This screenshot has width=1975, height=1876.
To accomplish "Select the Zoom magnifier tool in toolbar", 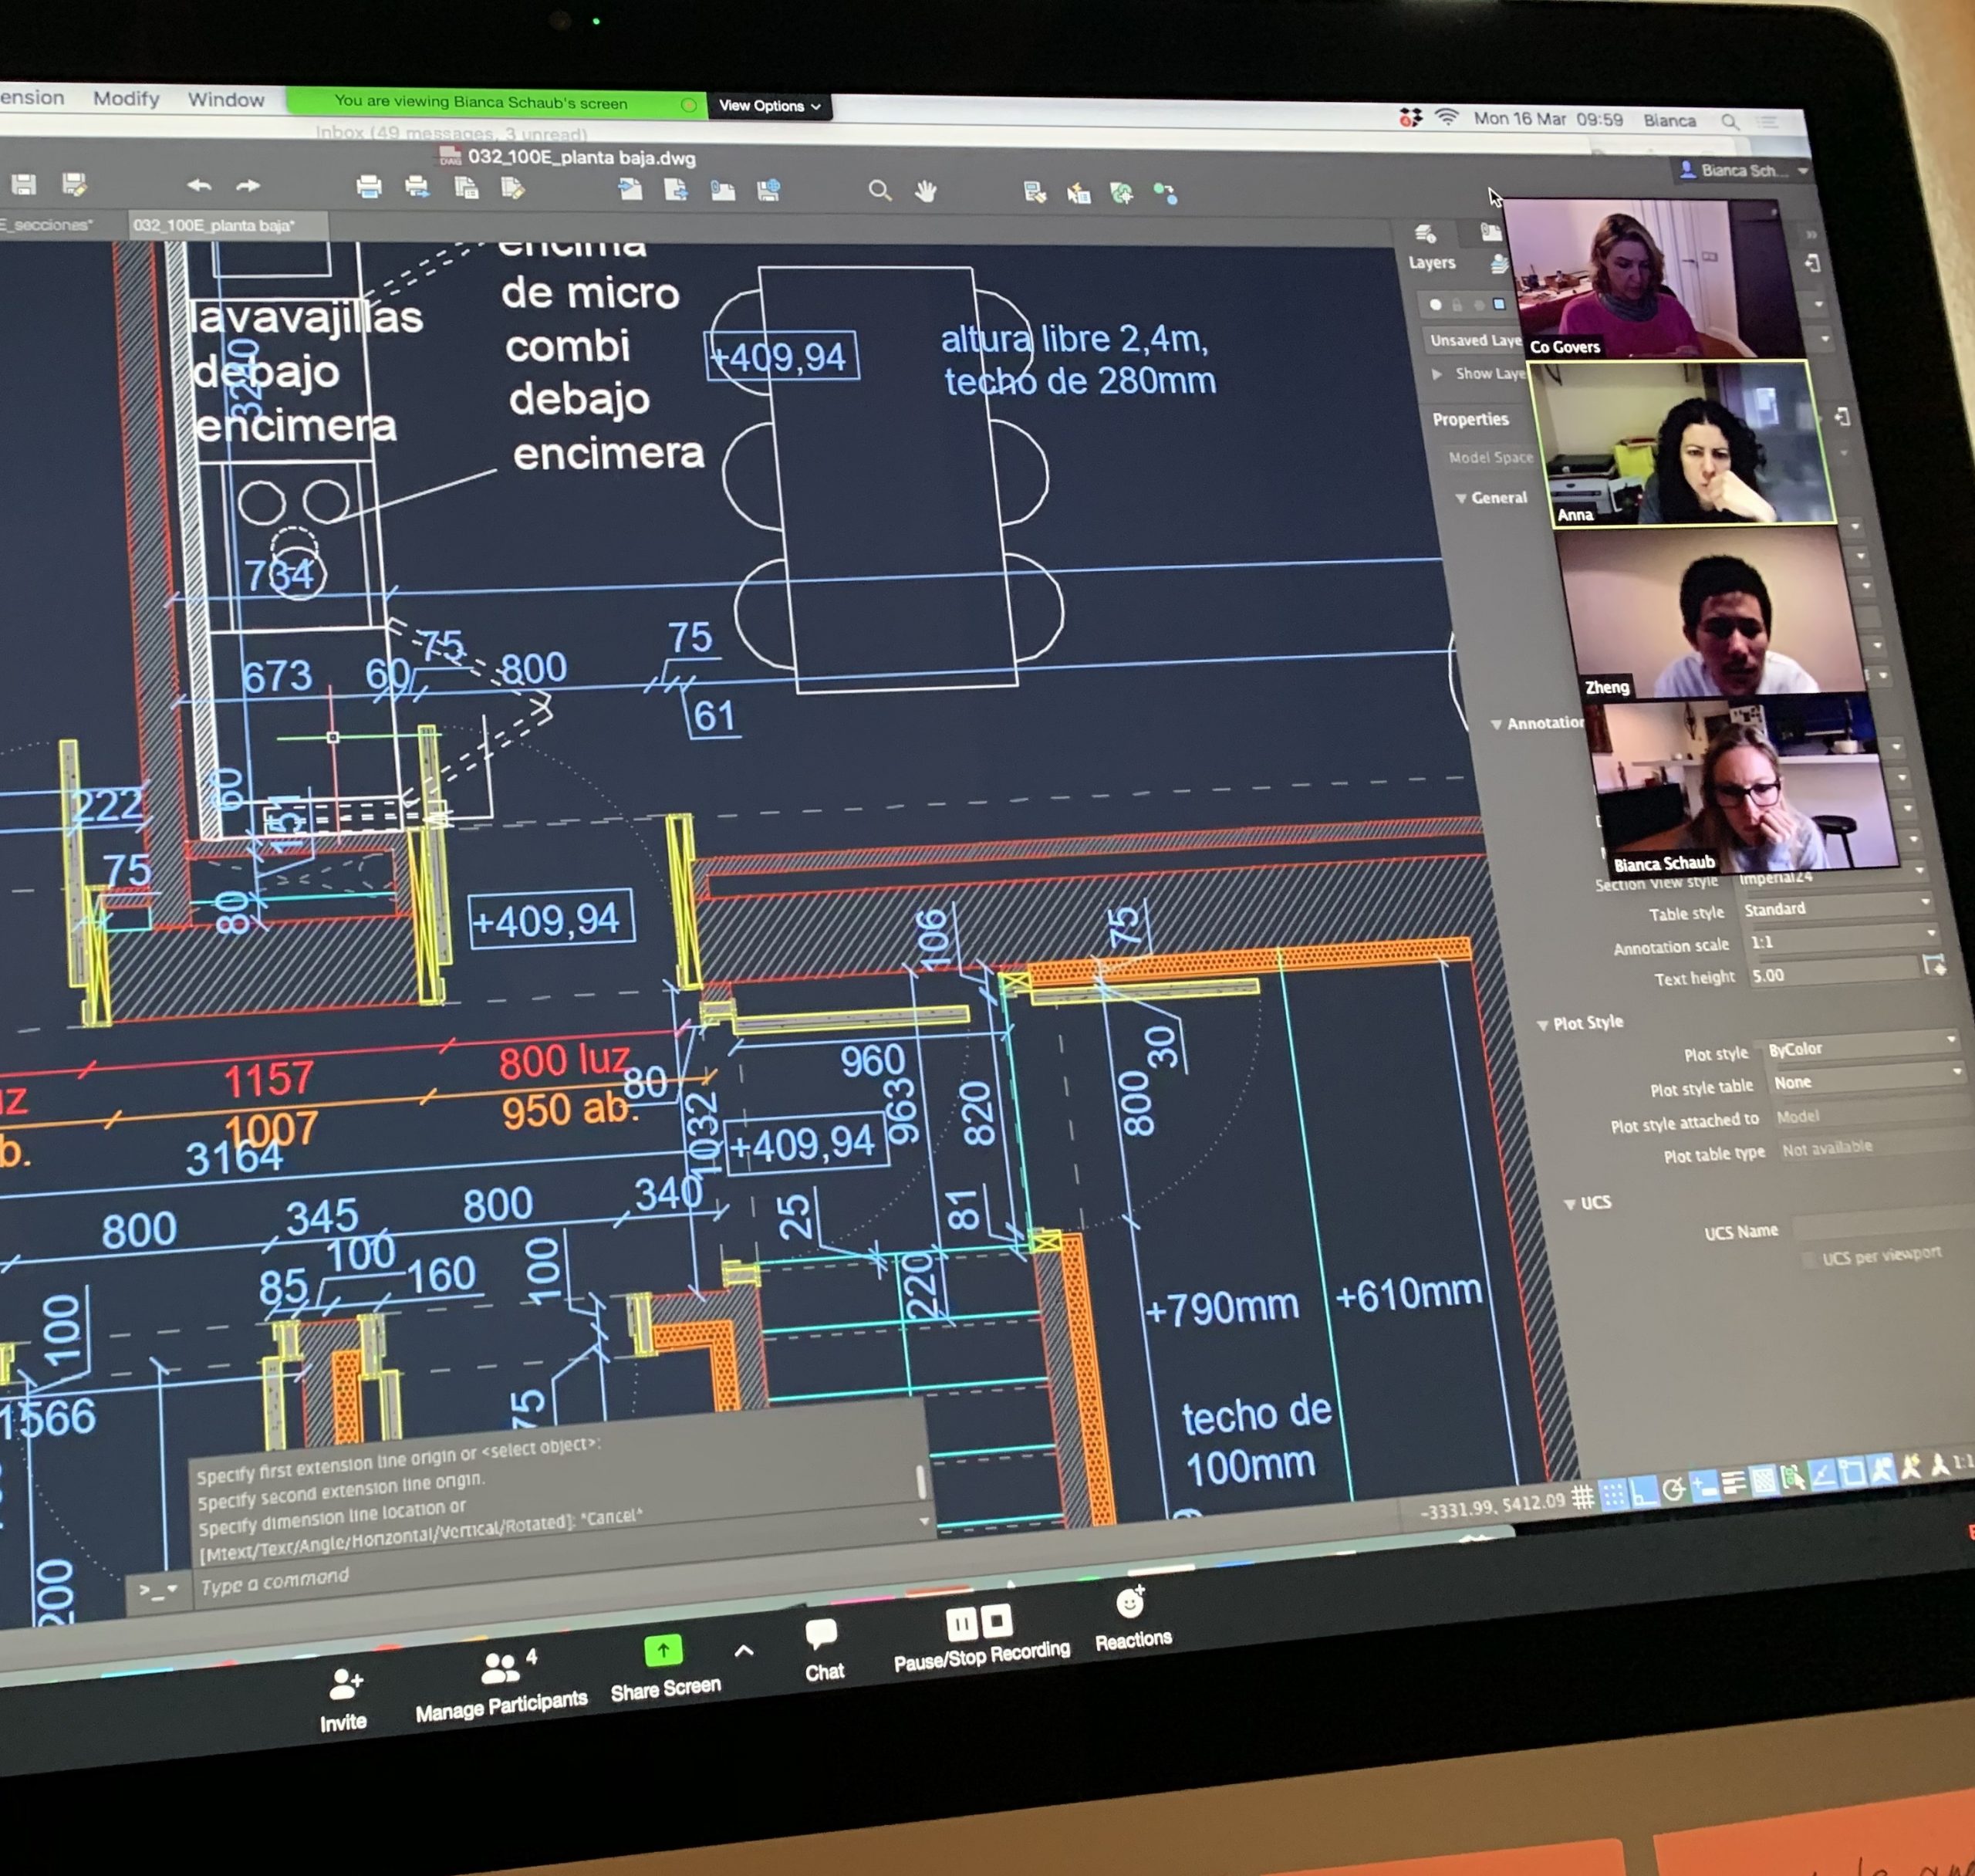I will coord(879,190).
